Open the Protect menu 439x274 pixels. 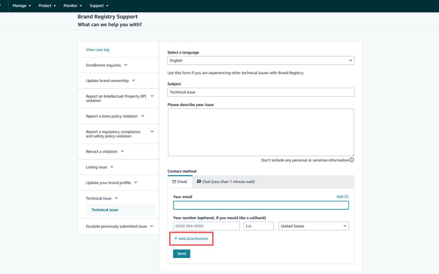[47, 6]
